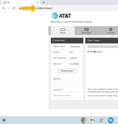
Task: Click the 2:05:18 time connected value
Action: tap(73, 58)
